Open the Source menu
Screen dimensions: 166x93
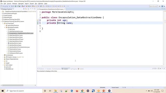pyautogui.click(x=9, y=4)
